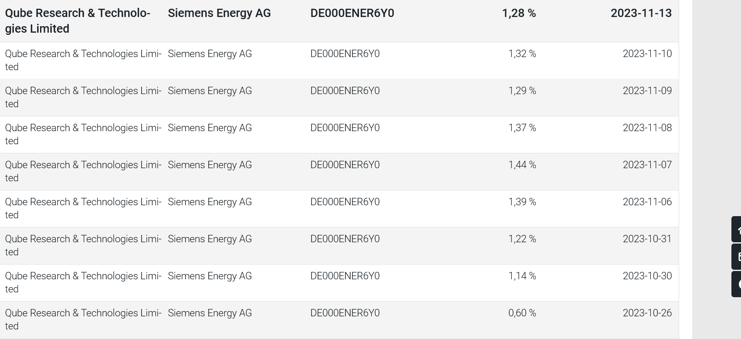Select the date 2023-11-13
The height and width of the screenshot is (339, 741).
click(641, 14)
